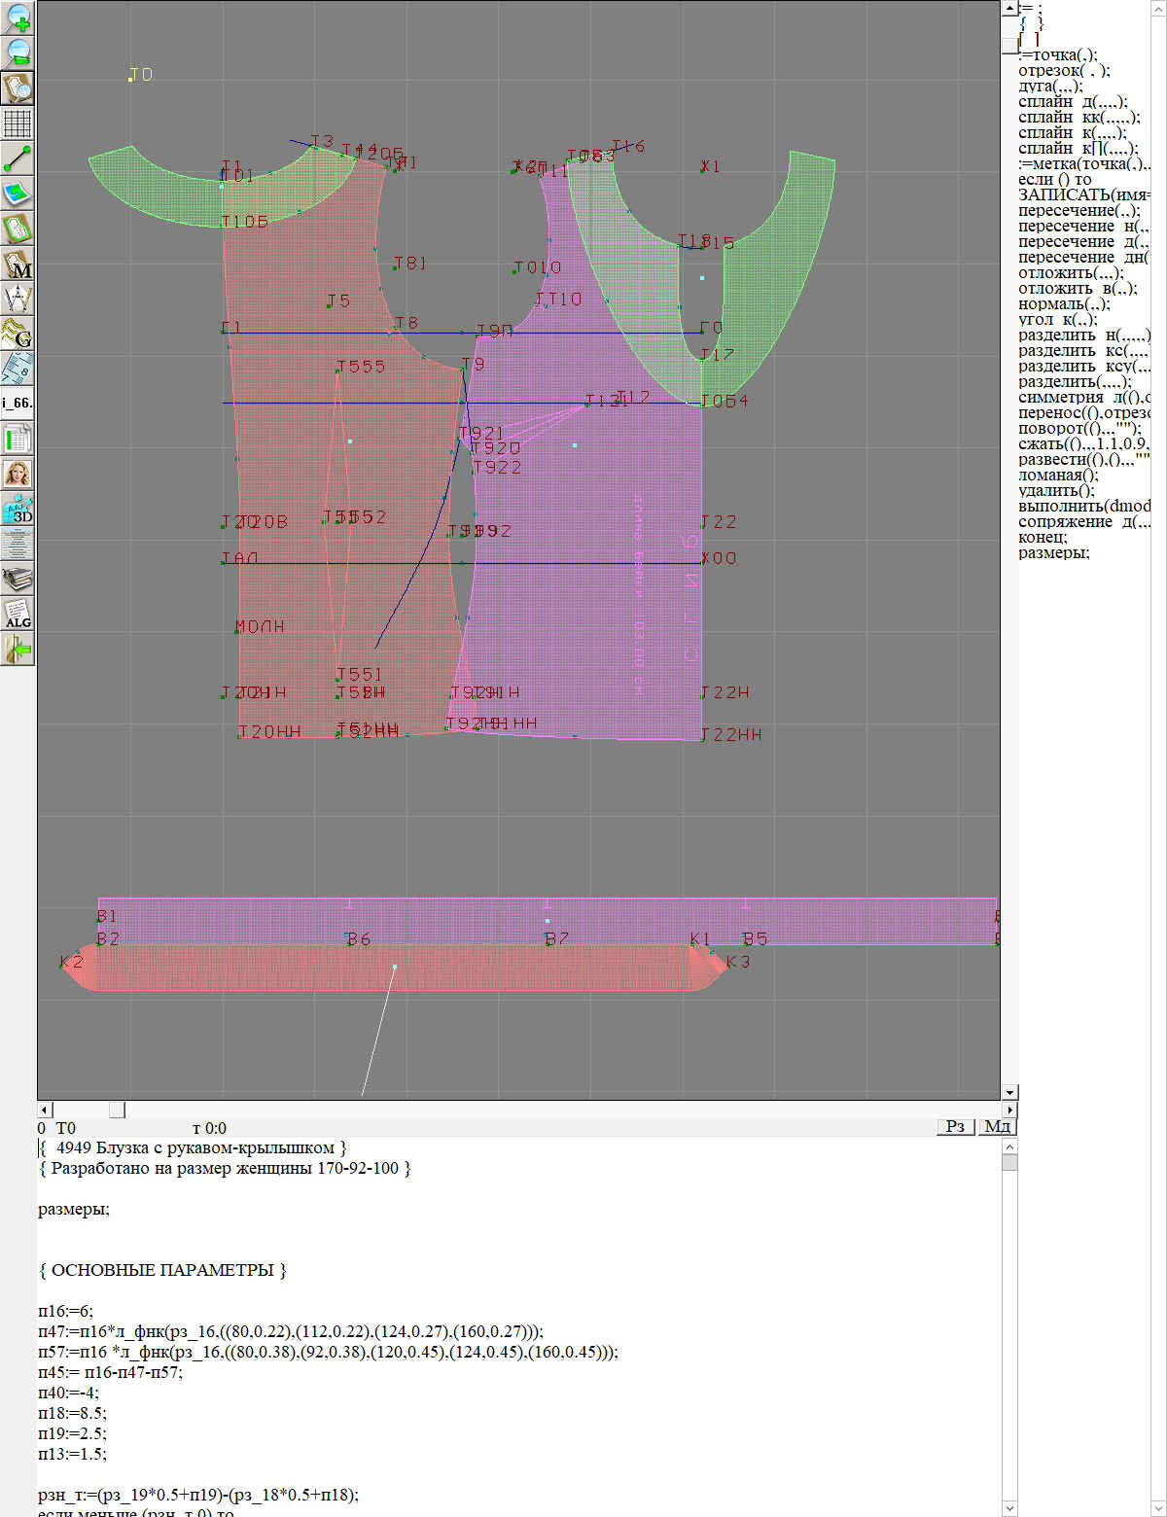1167x1517 pixels.
Task: Click the woman portrait icon
Action: [18, 474]
